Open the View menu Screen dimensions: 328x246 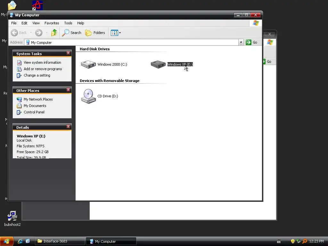click(36, 23)
